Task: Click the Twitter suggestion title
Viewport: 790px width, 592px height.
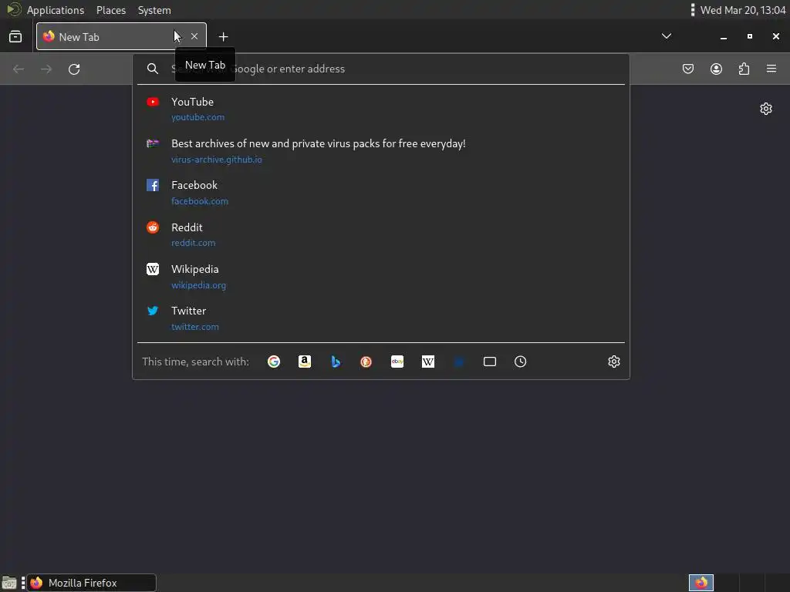Action: pyautogui.click(x=188, y=311)
